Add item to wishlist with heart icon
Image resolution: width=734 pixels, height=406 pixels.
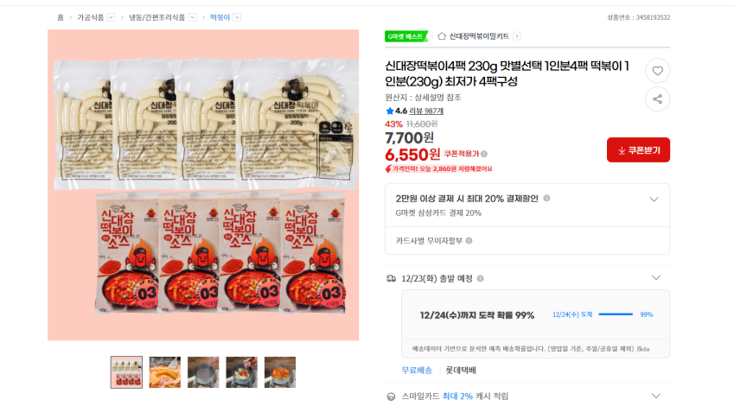[x=657, y=71]
